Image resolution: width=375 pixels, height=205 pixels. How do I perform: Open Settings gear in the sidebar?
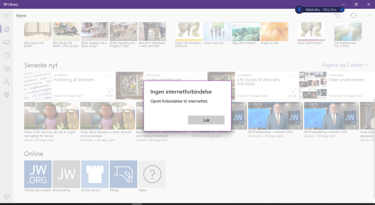tap(6, 196)
